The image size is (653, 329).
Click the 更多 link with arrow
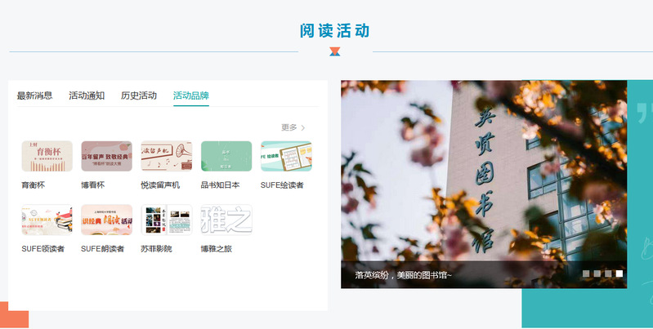[x=293, y=127]
